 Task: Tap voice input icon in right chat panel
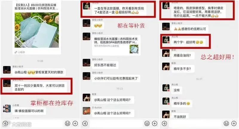tap(164, 123)
